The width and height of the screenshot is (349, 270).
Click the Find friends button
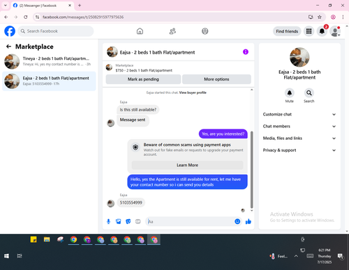pyautogui.click(x=287, y=31)
